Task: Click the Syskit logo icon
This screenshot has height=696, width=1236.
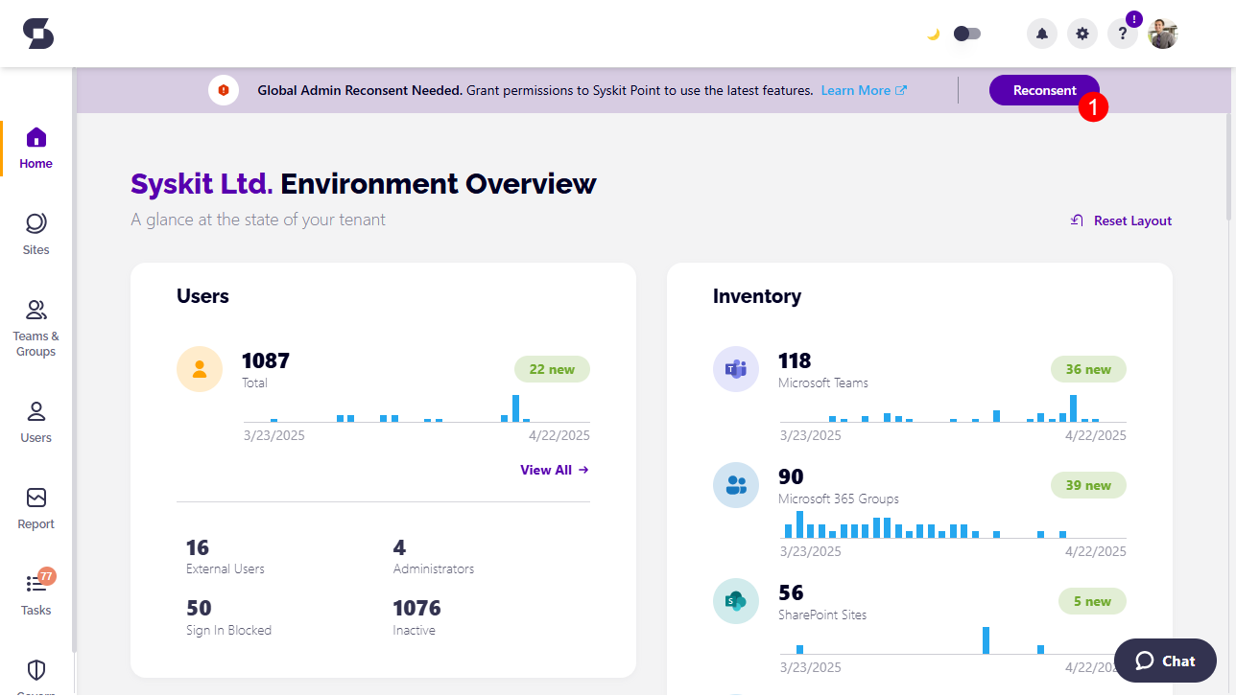Action: click(38, 34)
